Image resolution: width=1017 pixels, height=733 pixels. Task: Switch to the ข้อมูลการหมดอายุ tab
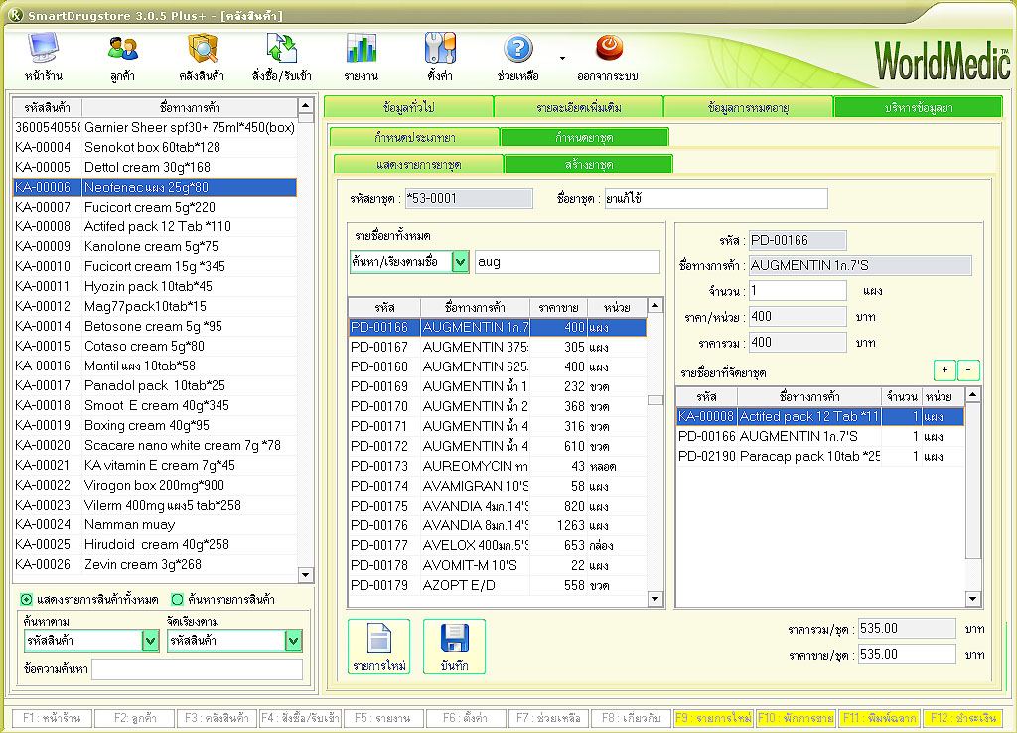749,107
